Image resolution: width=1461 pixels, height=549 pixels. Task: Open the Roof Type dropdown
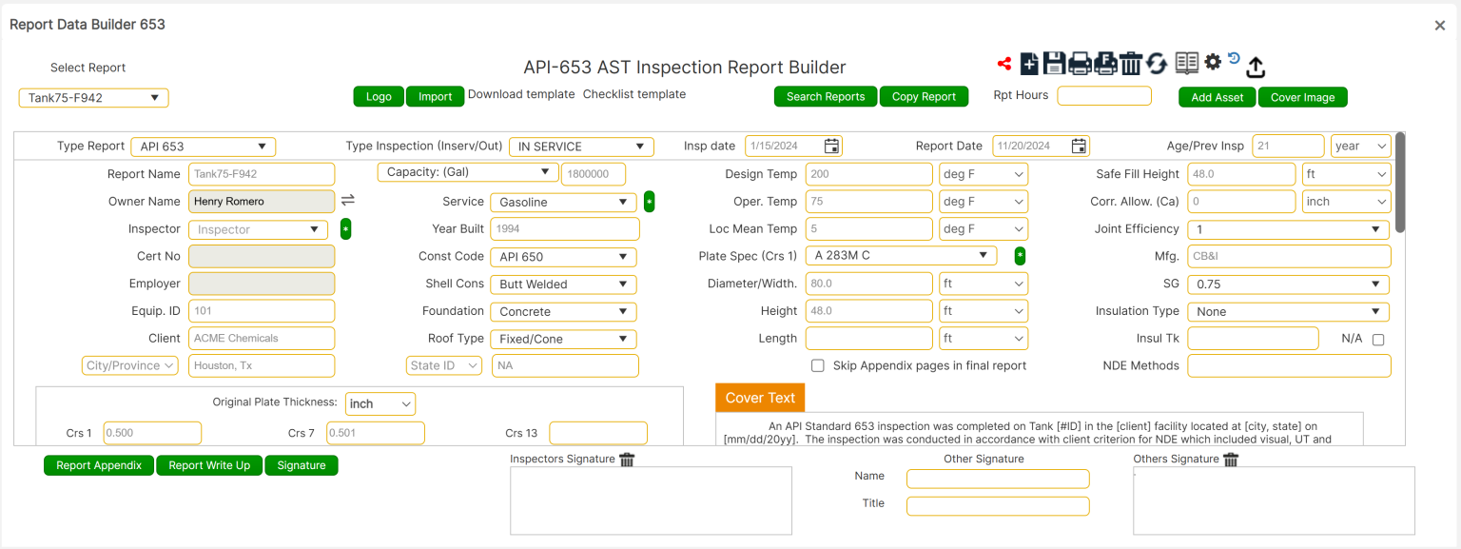(563, 339)
